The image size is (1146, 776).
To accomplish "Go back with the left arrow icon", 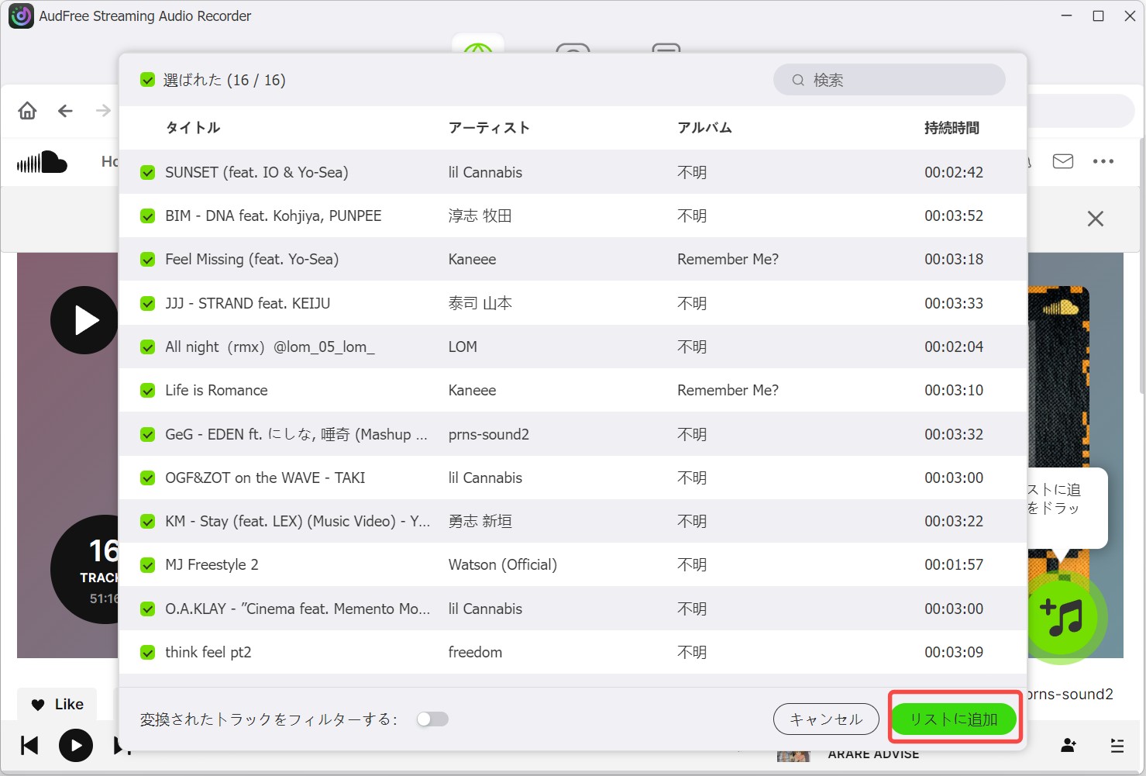I will coord(65,111).
